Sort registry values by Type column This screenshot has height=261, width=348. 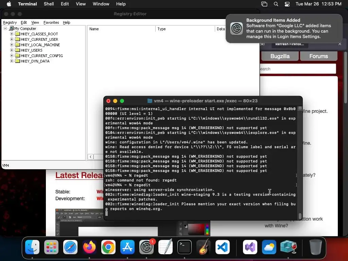(185, 29)
